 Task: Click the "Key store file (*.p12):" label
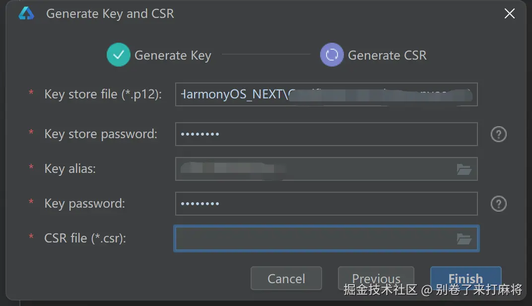[x=103, y=94]
